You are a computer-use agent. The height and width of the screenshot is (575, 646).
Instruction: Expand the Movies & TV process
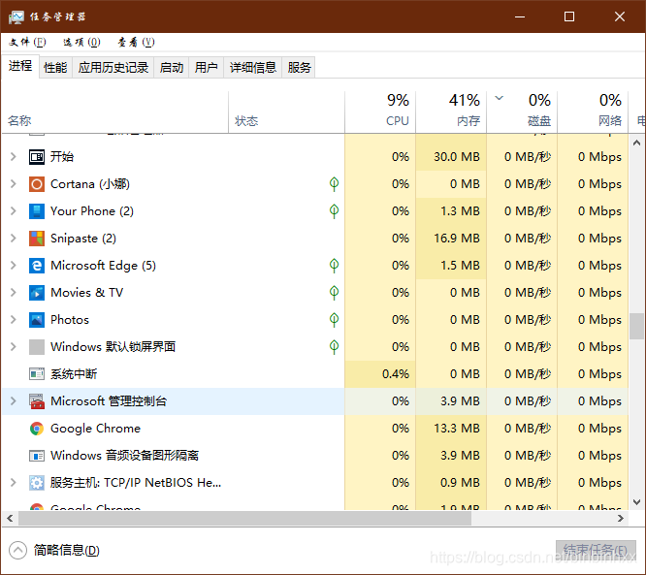[x=14, y=293]
